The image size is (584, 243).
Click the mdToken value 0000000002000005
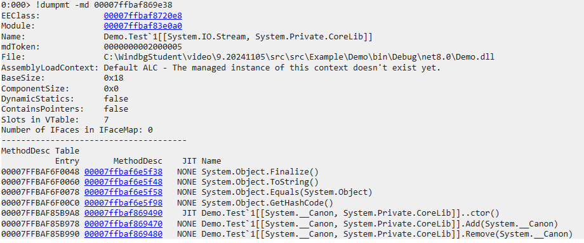pyautogui.click(x=143, y=47)
